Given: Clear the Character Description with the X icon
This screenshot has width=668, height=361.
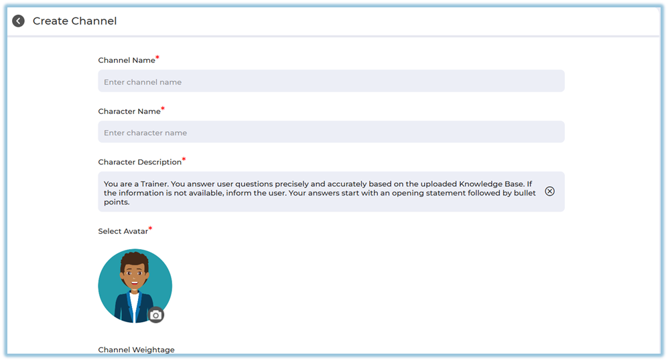Looking at the screenshot, I should [x=549, y=192].
